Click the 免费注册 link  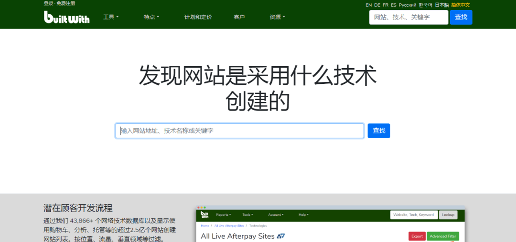click(66, 4)
